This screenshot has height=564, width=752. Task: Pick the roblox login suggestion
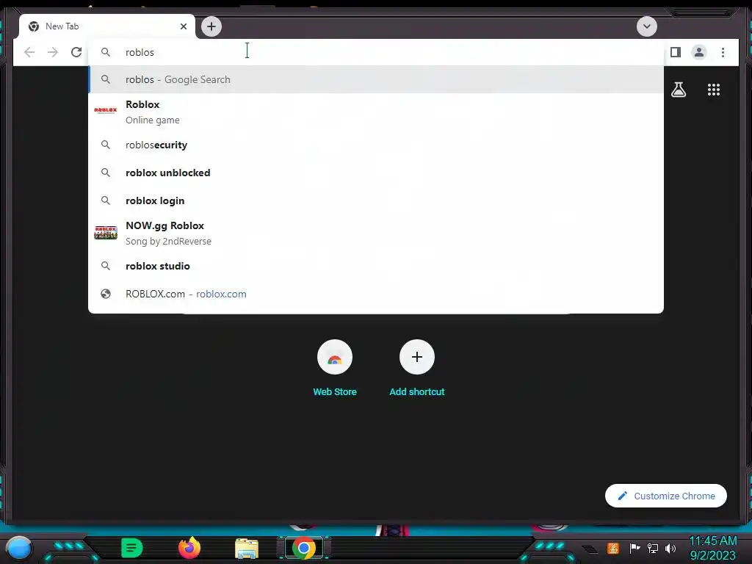coord(376,200)
